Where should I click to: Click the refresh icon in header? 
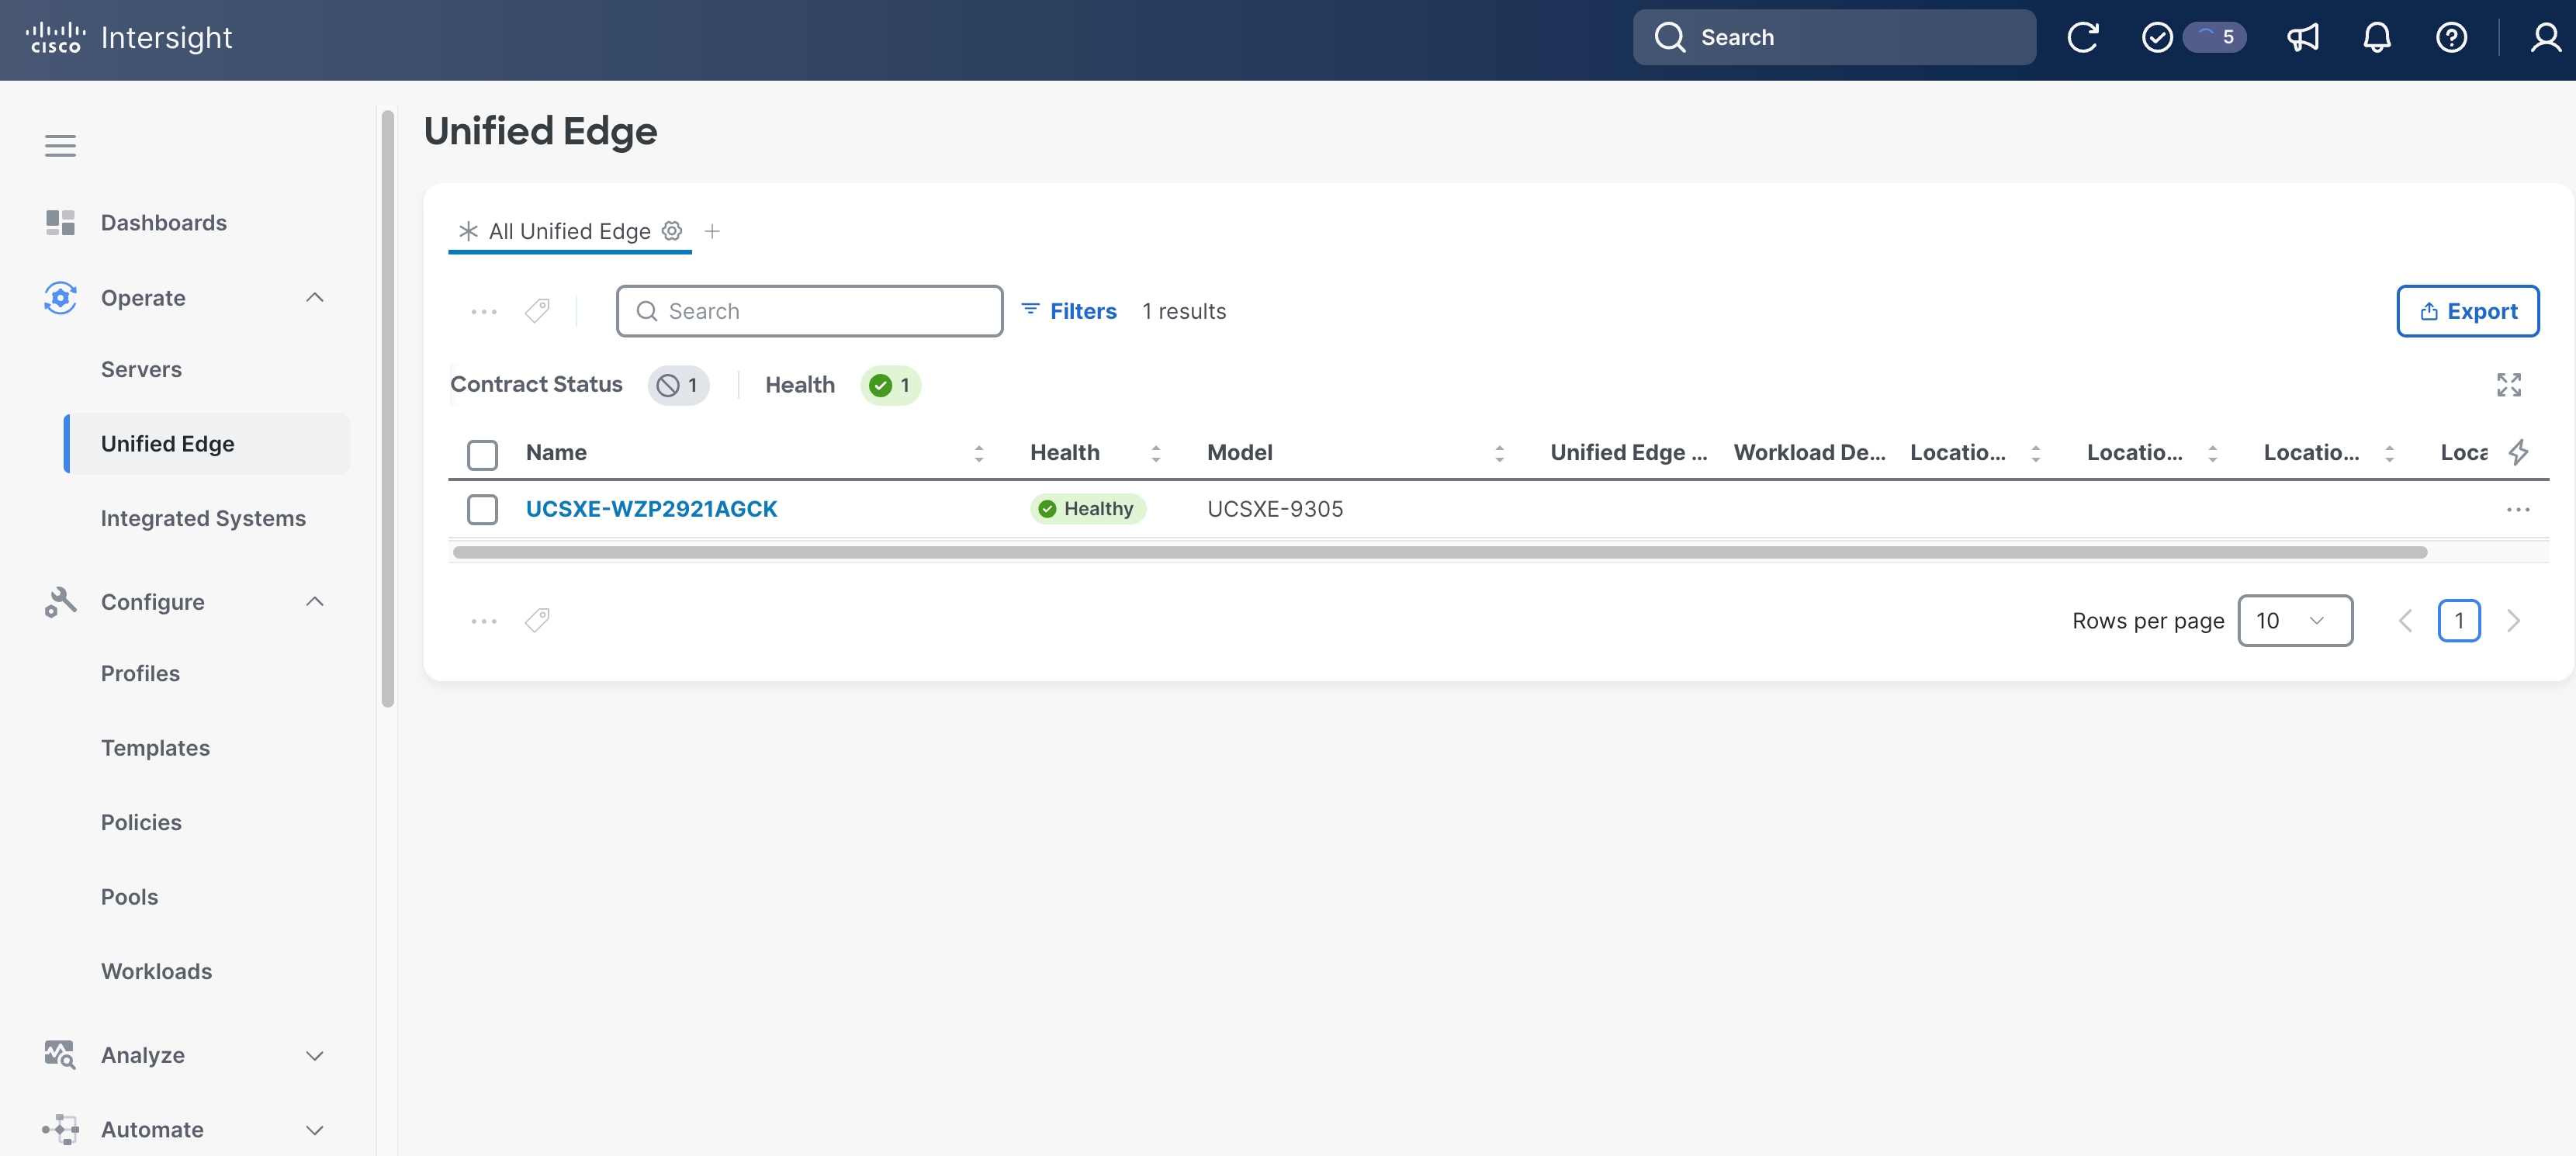coord(2082,38)
